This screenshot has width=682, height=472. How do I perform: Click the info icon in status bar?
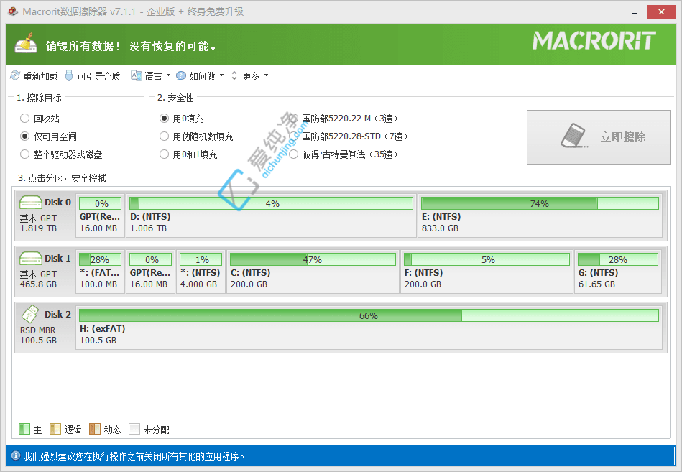pos(16,455)
